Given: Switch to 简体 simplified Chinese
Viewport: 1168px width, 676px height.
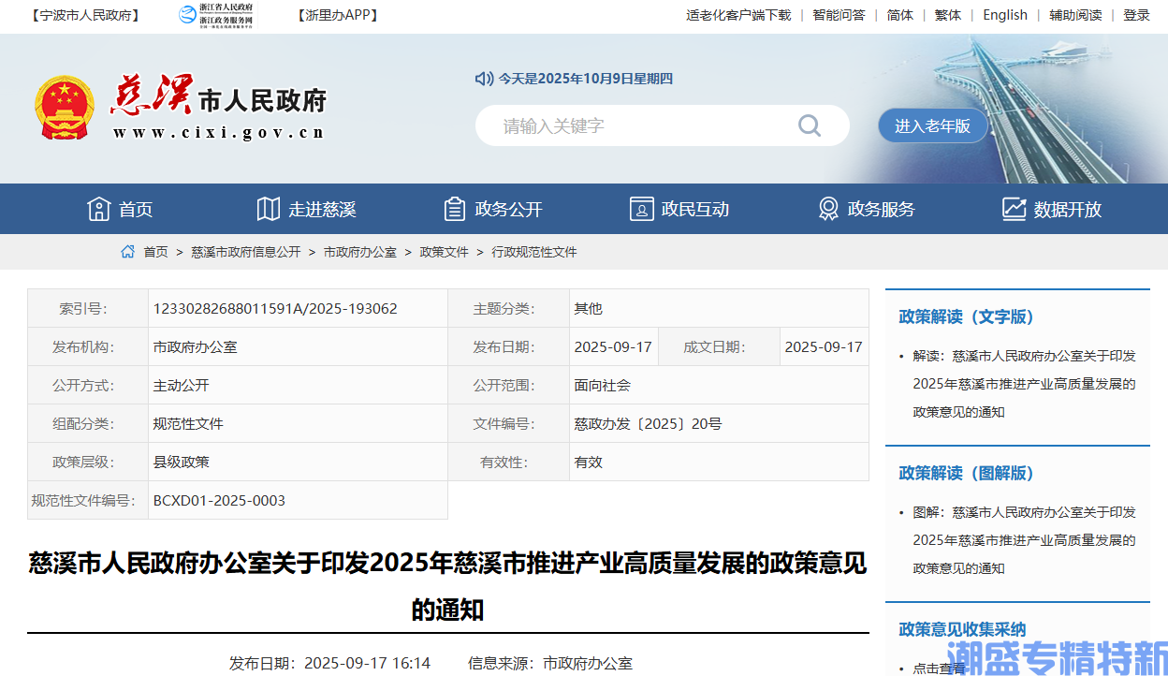Looking at the screenshot, I should (x=899, y=15).
